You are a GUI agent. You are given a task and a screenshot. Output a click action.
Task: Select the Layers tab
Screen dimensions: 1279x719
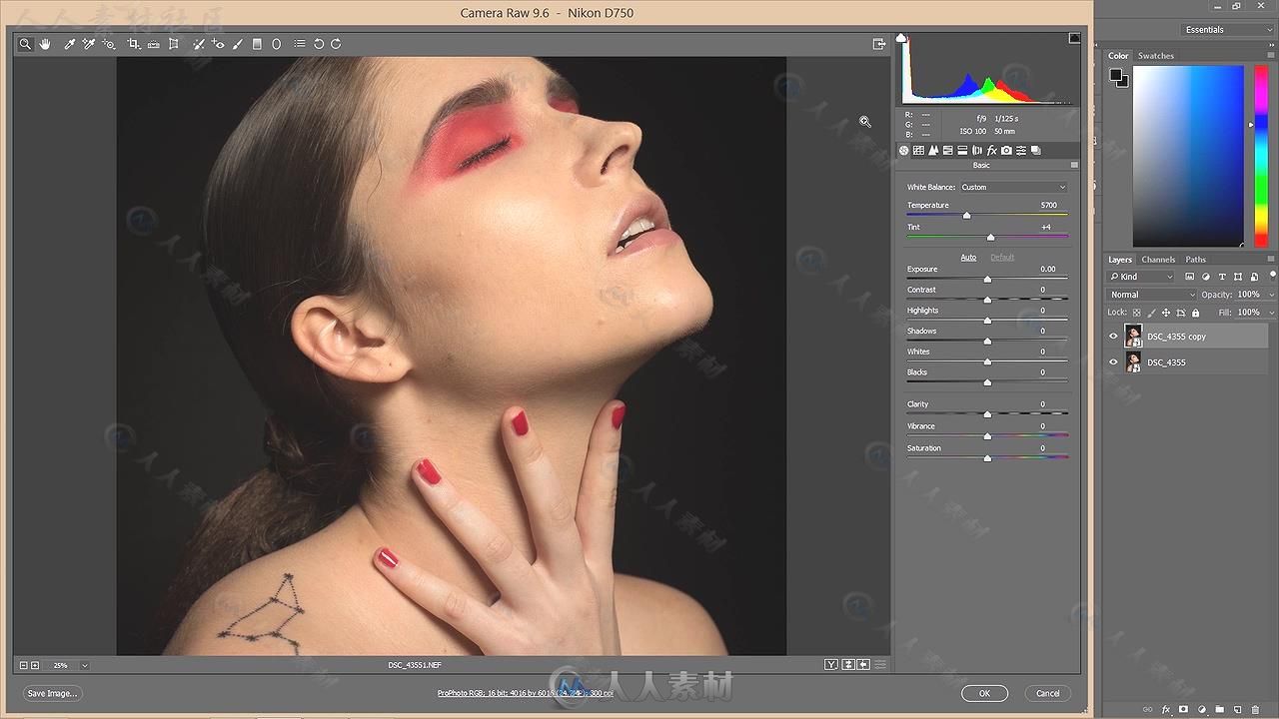pos(1120,260)
